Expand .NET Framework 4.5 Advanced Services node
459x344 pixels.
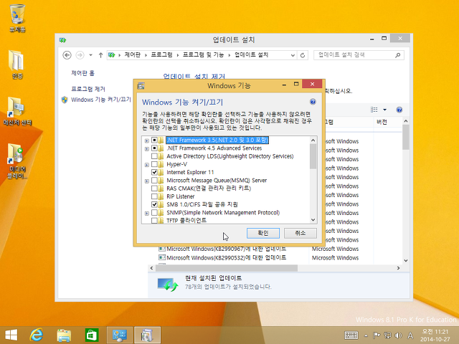tap(146, 149)
